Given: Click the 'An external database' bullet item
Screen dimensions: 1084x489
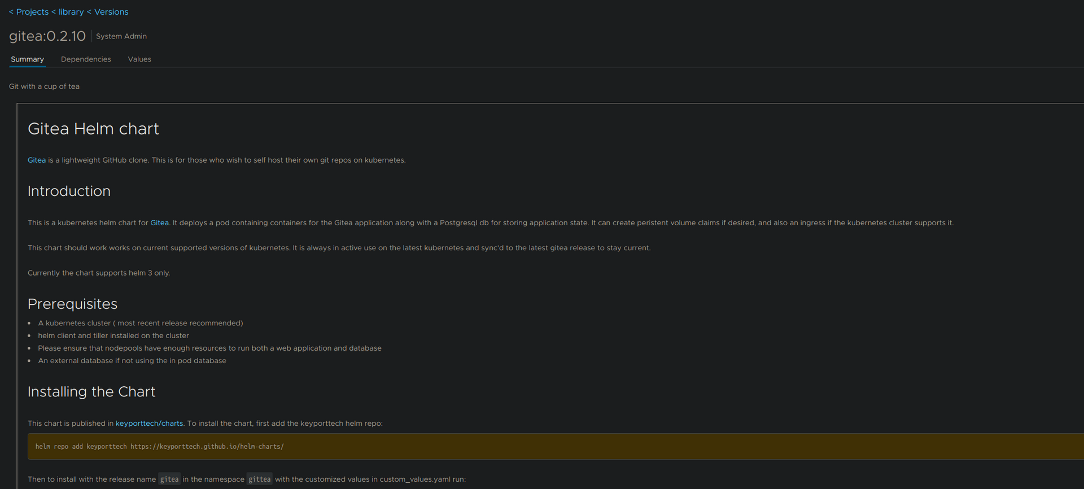Looking at the screenshot, I should tap(132, 361).
